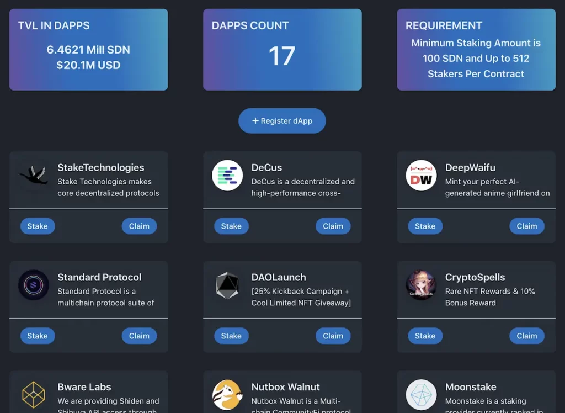565x413 pixels.
Task: Claim rewards from StakeTechnologies
Action: [139, 226]
